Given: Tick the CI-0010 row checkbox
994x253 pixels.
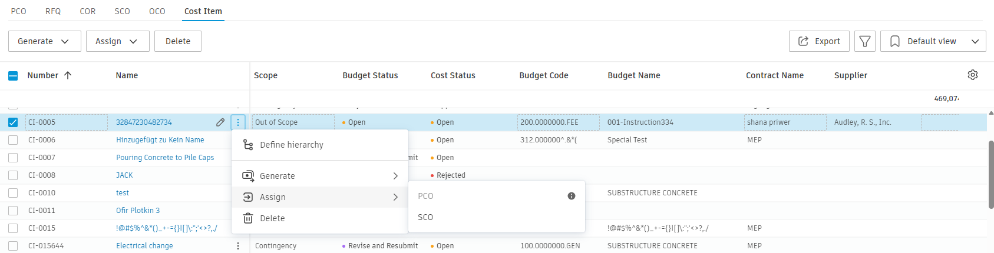Looking at the screenshot, I should (x=13, y=193).
